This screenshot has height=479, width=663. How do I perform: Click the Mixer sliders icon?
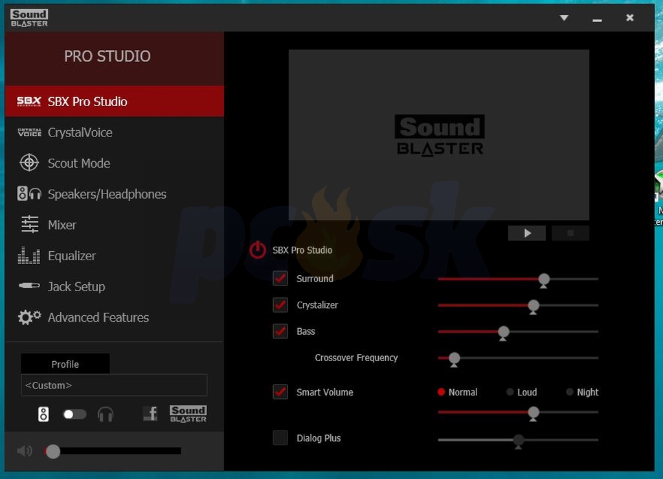point(30,224)
